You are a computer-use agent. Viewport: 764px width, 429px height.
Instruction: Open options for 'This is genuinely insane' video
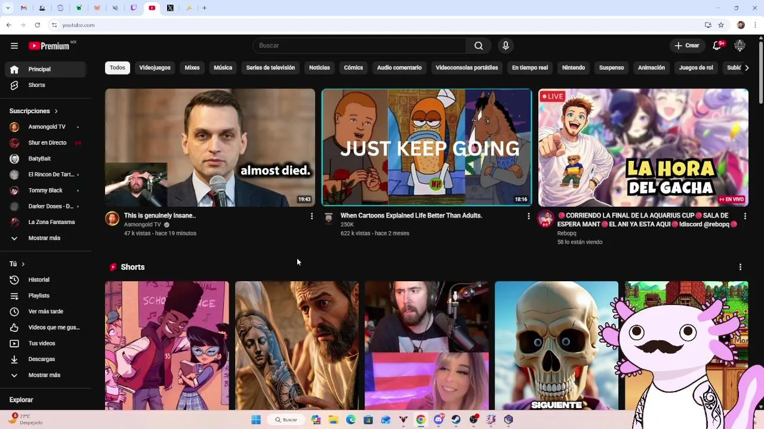312,216
